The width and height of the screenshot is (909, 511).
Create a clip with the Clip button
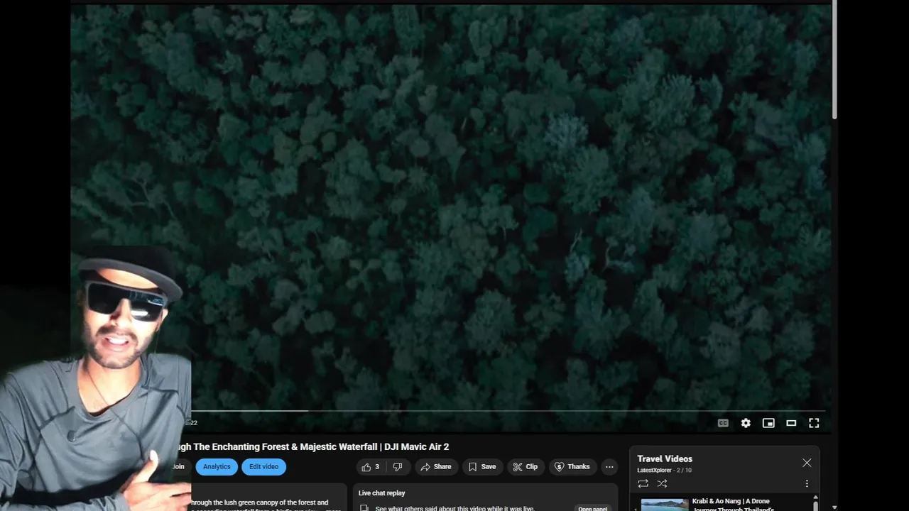click(x=526, y=467)
